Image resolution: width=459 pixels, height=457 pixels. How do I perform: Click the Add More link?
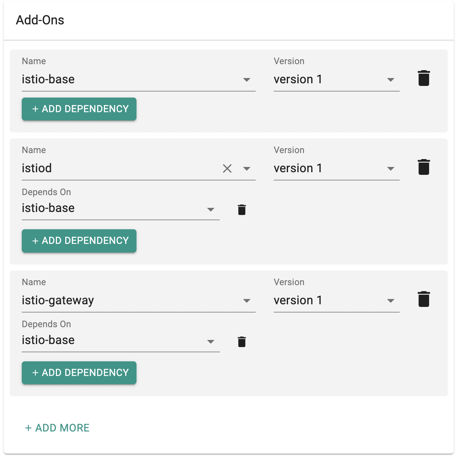pos(57,428)
